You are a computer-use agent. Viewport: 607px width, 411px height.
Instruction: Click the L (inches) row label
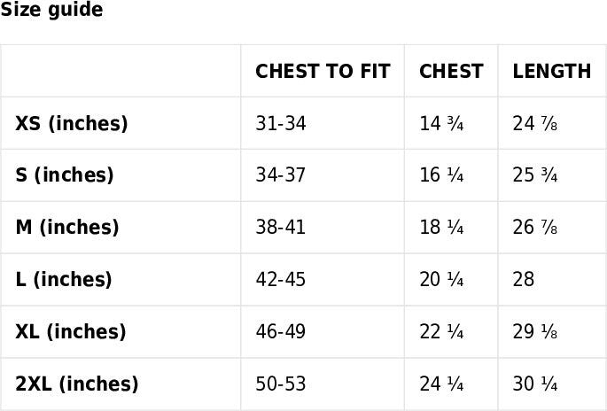(x=64, y=280)
